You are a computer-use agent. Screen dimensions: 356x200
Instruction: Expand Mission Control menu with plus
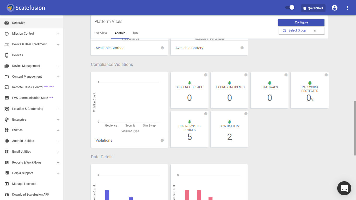[x=58, y=34]
